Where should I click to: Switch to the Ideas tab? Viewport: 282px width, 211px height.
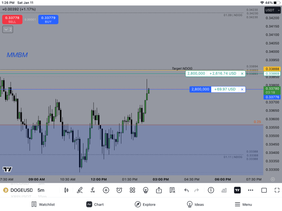pos(195,204)
